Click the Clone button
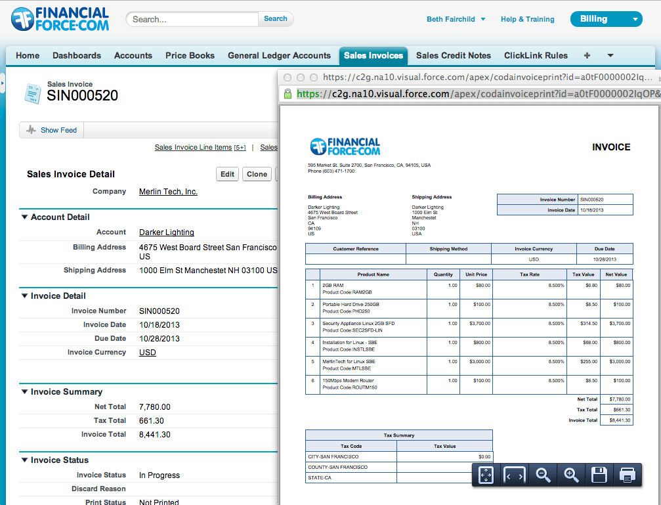This screenshot has width=661, height=505. click(257, 174)
